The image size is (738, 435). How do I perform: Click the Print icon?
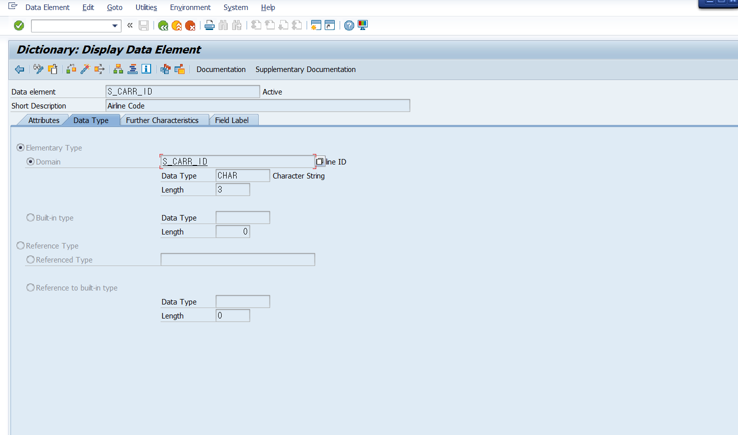point(210,25)
